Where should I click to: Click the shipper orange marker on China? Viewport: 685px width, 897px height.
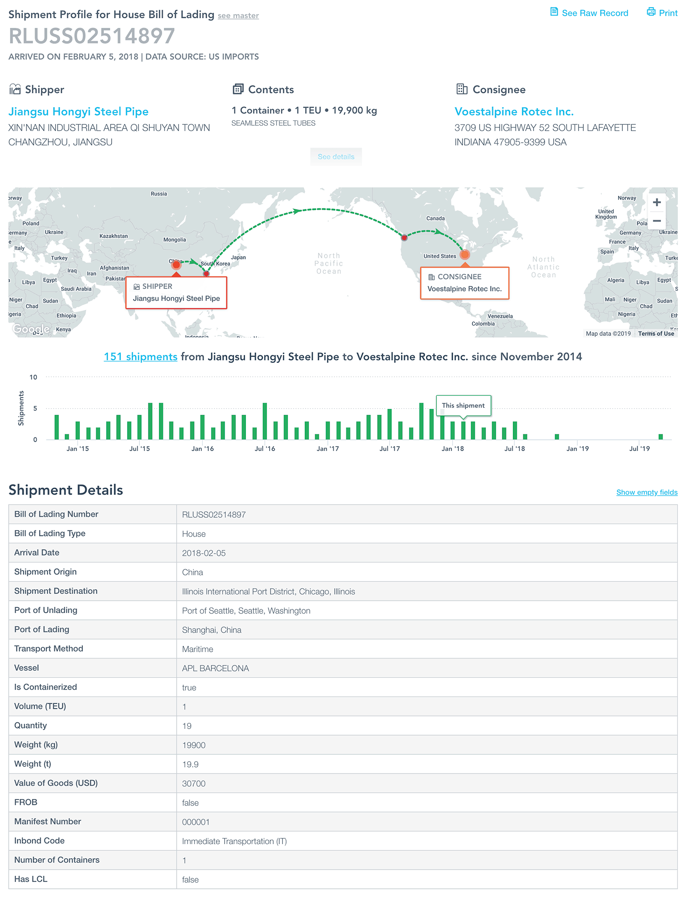[176, 265]
